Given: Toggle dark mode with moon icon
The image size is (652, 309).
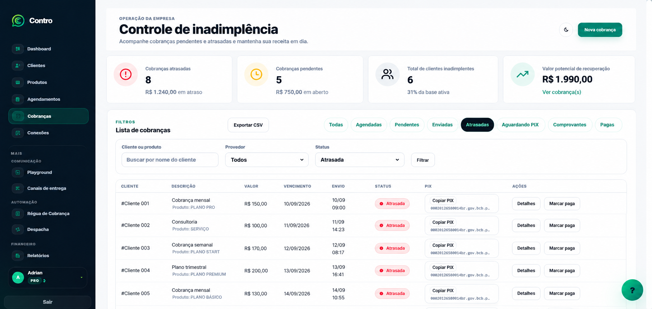Looking at the screenshot, I should coord(566,30).
